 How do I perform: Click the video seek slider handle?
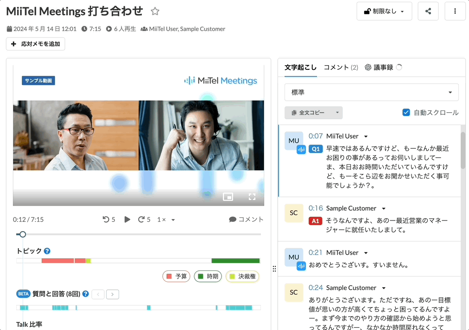click(22, 234)
